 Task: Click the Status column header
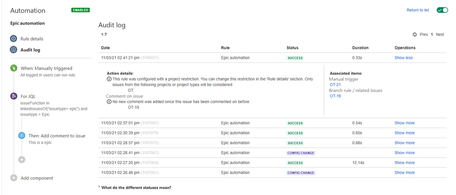tap(293, 48)
